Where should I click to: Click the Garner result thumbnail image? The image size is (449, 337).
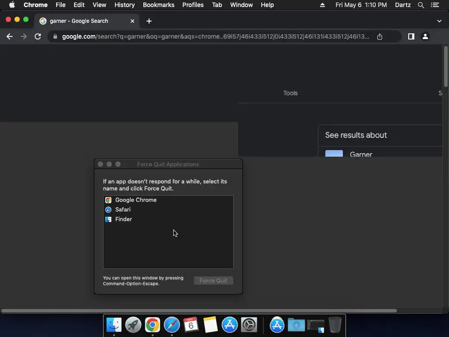334,153
